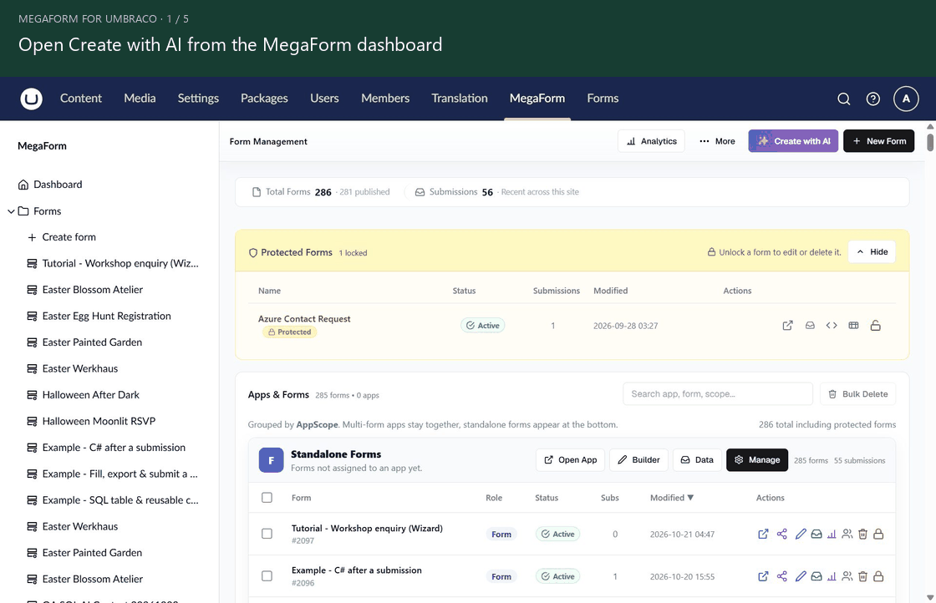The image size is (936, 603).
Task: Focus the Search app, form, scope field
Action: pyautogui.click(x=718, y=394)
